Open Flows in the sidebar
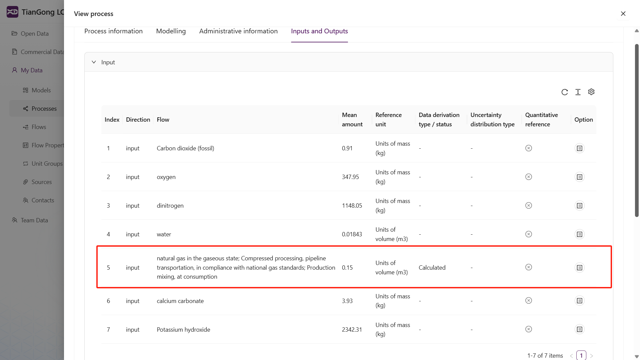 [39, 127]
